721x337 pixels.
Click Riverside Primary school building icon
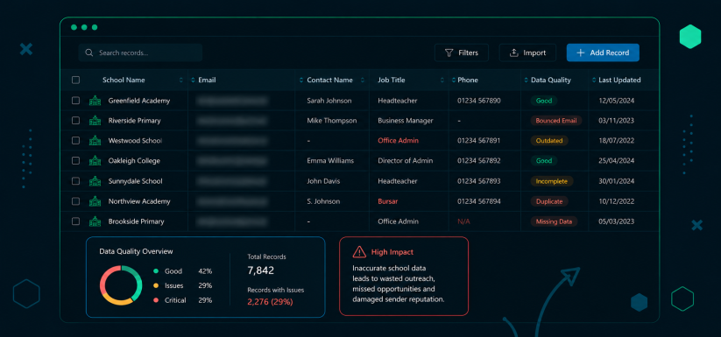click(x=95, y=121)
